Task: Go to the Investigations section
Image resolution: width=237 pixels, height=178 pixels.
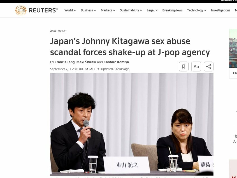Action: coord(220,10)
